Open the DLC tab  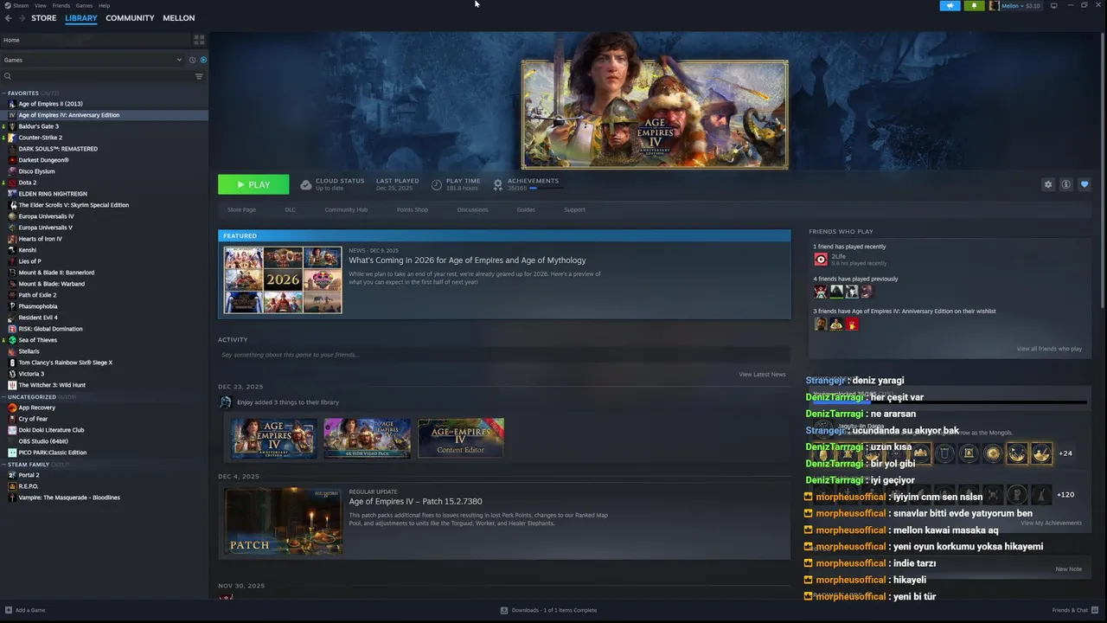tap(290, 209)
